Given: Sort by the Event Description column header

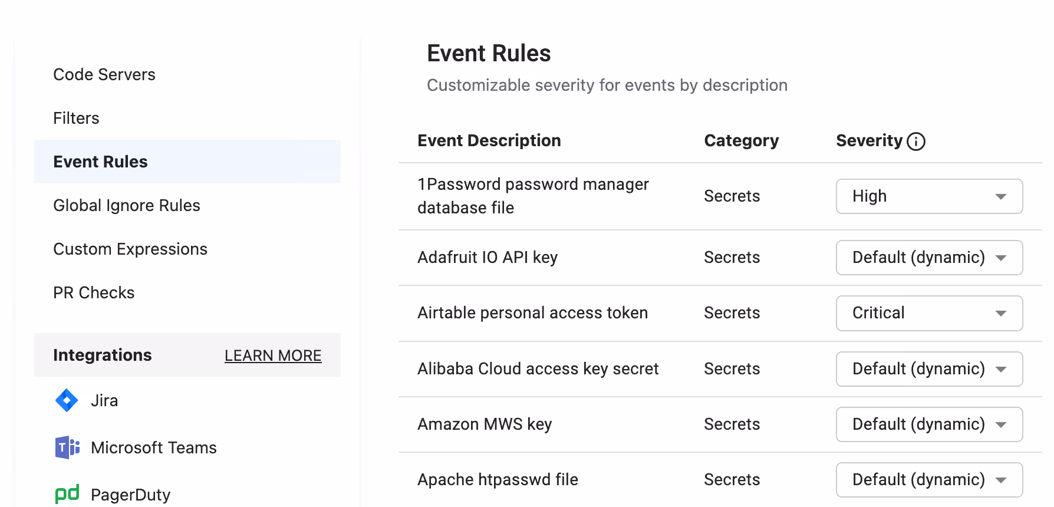Looking at the screenshot, I should pos(489,140).
